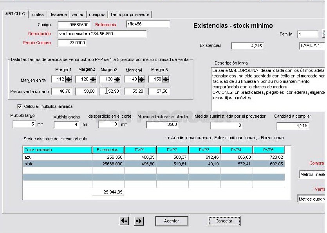This screenshot has width=327, height=233.
Task: Increase Margen5 spinner value
Action: 166,78
